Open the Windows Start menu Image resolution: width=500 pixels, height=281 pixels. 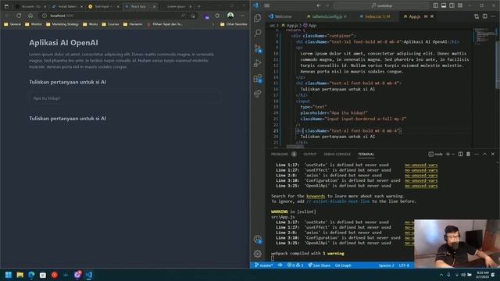(x=9, y=275)
